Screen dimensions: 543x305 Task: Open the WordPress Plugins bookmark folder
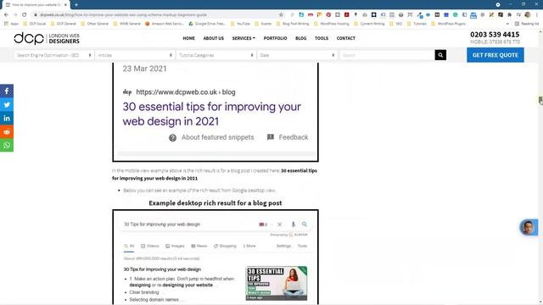pyautogui.click(x=449, y=24)
